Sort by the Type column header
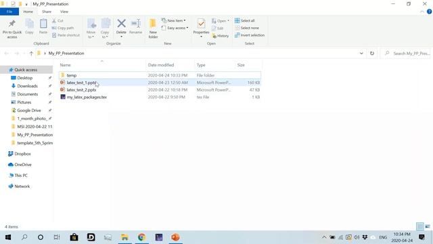The width and height of the screenshot is (433, 244). tap(201, 65)
